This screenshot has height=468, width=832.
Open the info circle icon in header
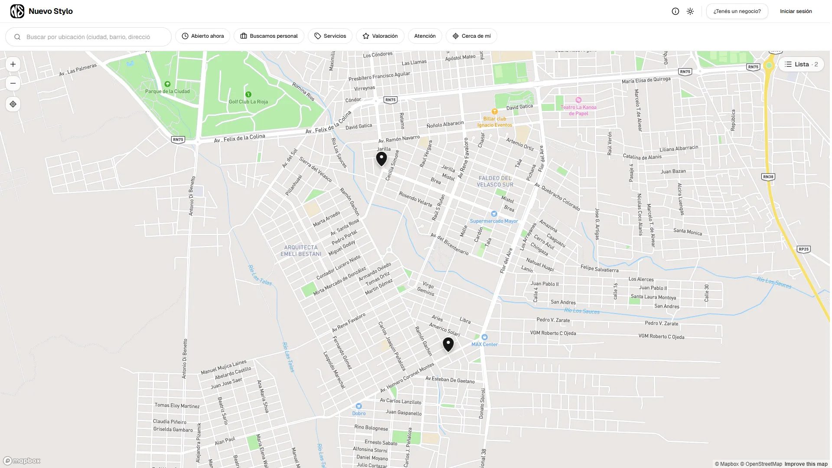tap(675, 11)
